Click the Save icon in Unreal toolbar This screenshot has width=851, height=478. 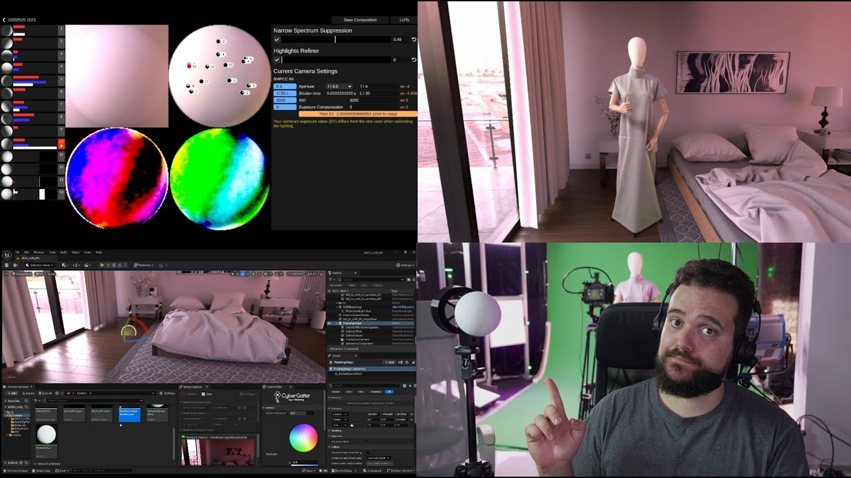(7, 265)
